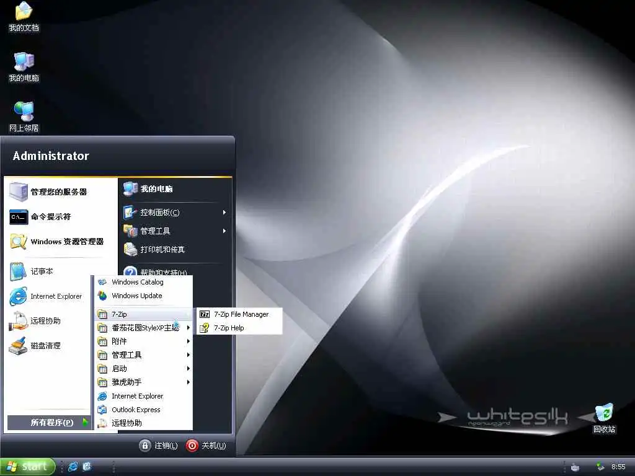Screen dimensions: 635x476
Task: Expand 附件 accessories submenu
Action: click(143, 342)
